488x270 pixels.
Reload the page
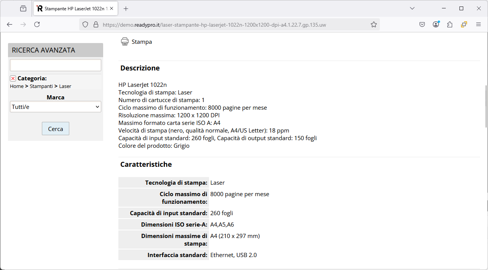37,24
